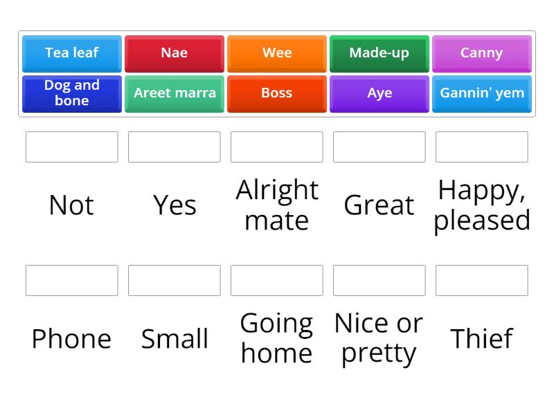The width and height of the screenshot is (554, 415).
Task: Choose the green 'Made-up' tile
Action: [379, 53]
